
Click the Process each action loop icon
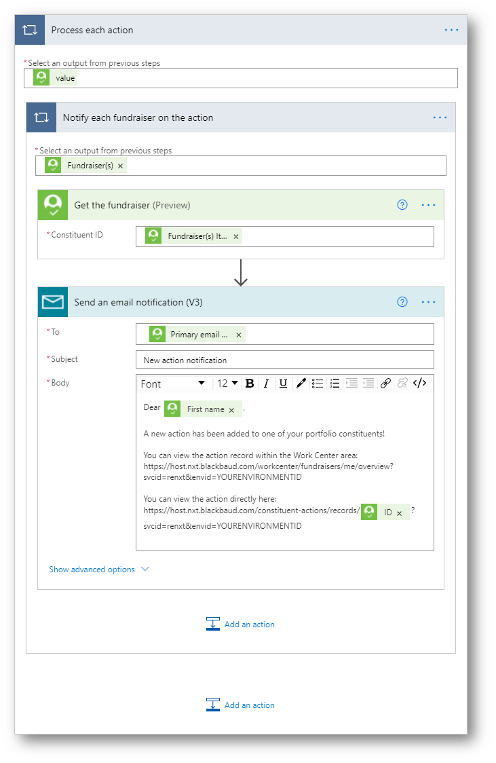(x=30, y=30)
